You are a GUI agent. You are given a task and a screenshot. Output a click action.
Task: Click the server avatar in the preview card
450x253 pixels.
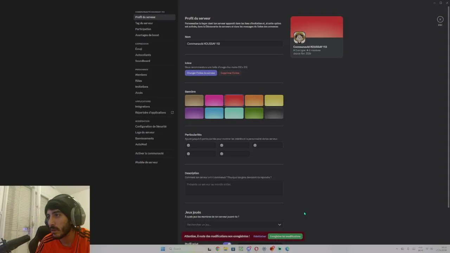[300, 37]
